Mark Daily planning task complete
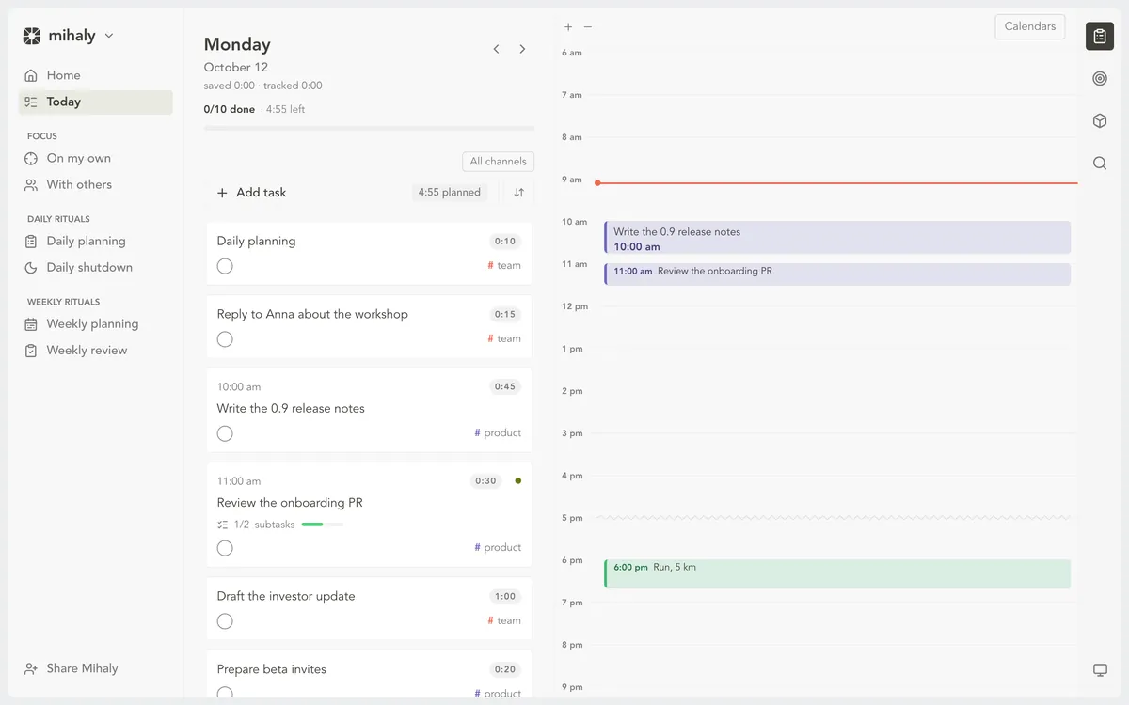The width and height of the screenshot is (1129, 705). tap(225, 266)
